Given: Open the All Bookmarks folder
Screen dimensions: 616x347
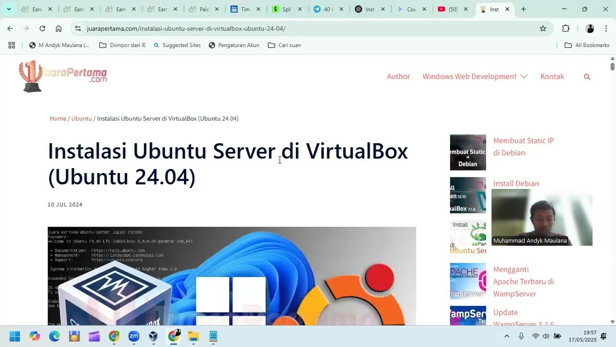Looking at the screenshot, I should 587,45.
